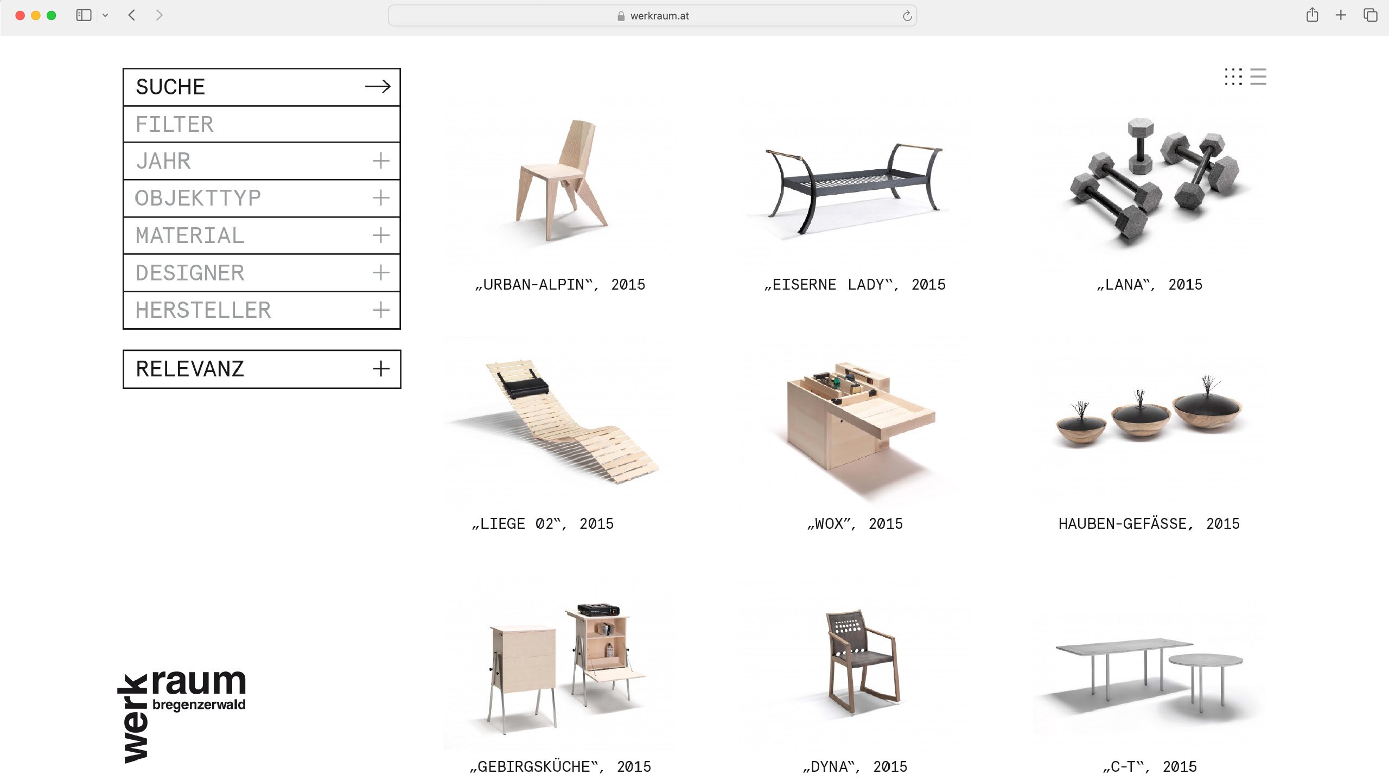Open the RELEVANZ sort dropdown
Screen dimensions: 1389x781
pos(381,369)
